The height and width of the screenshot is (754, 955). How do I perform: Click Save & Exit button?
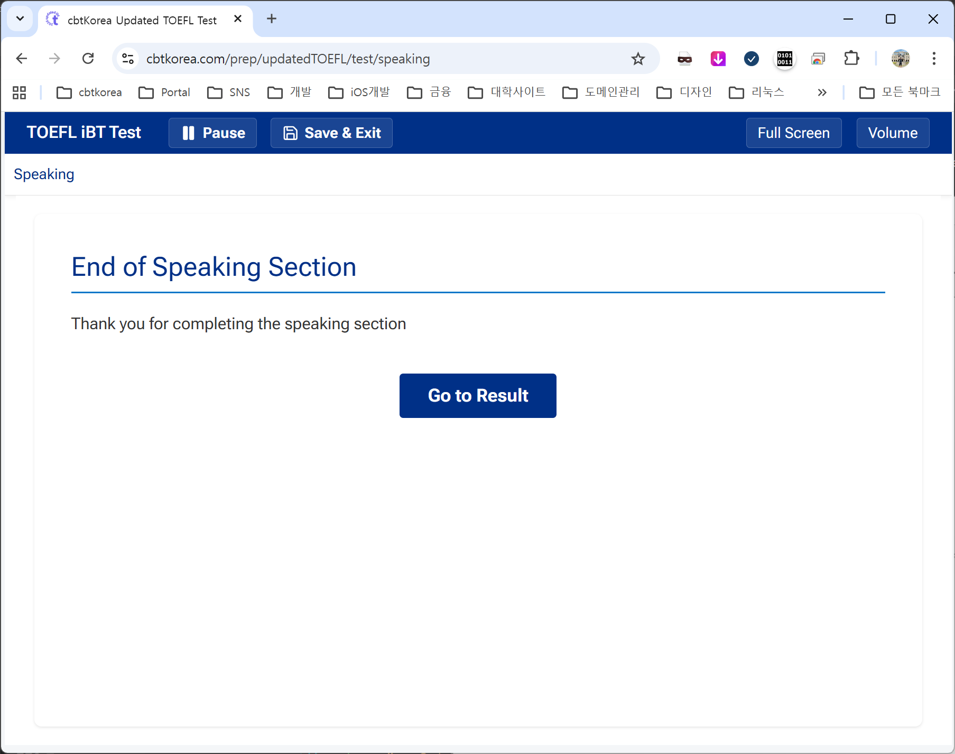point(331,133)
